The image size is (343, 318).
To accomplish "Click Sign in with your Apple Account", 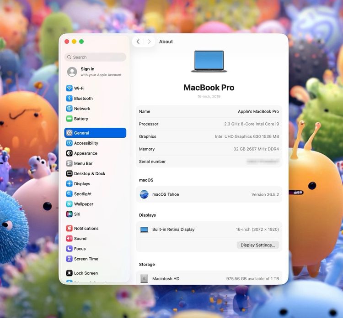I will pyautogui.click(x=95, y=72).
